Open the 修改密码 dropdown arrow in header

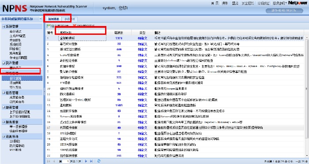click(x=286, y=3)
